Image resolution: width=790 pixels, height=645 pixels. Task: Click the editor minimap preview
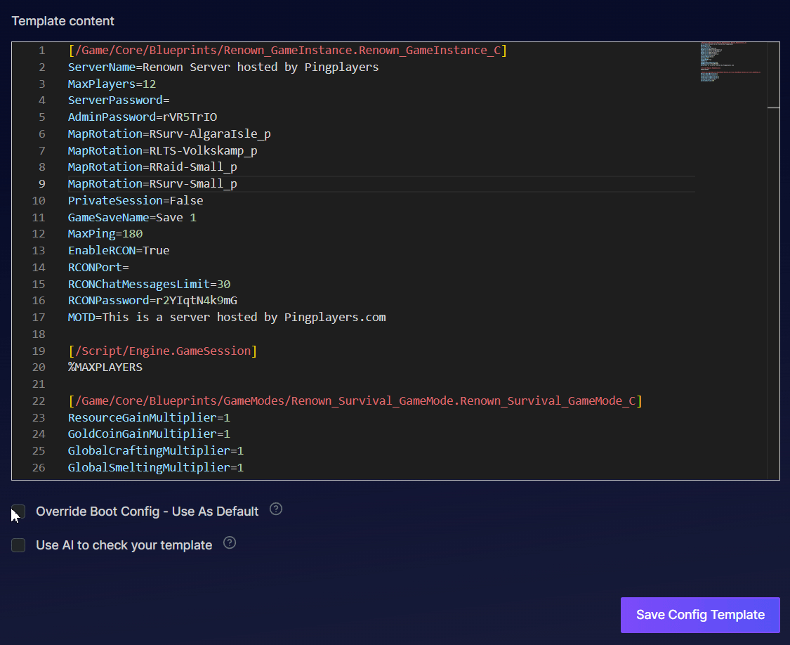[x=730, y=63]
